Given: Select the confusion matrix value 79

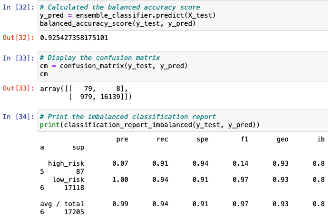Looking at the screenshot, I should tap(88, 89).
